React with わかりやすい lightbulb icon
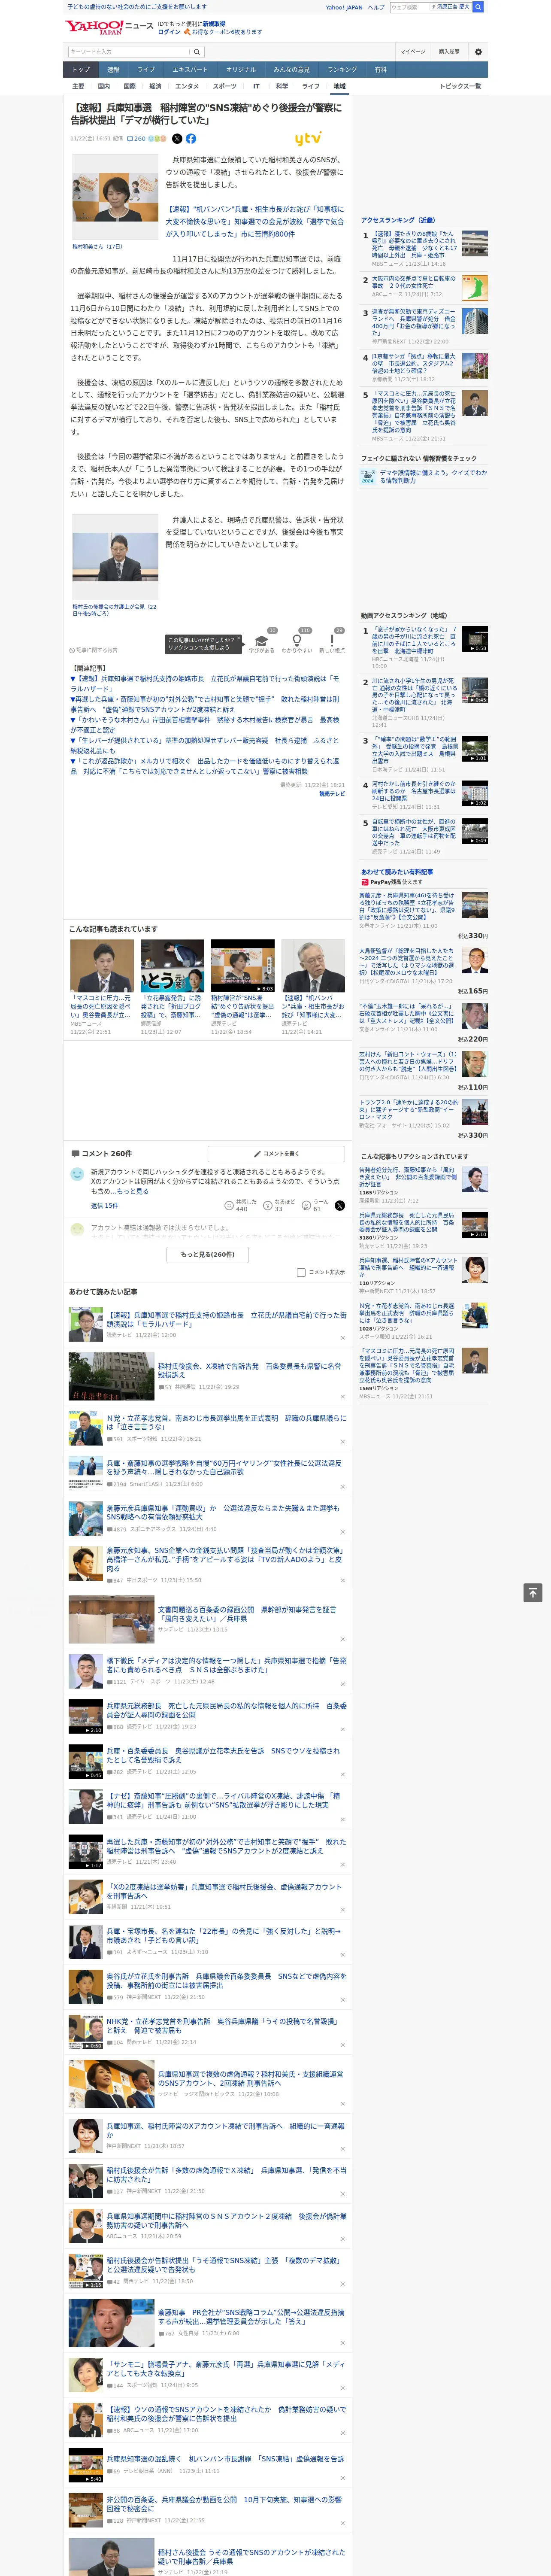The image size is (551, 2576). pyautogui.click(x=297, y=641)
